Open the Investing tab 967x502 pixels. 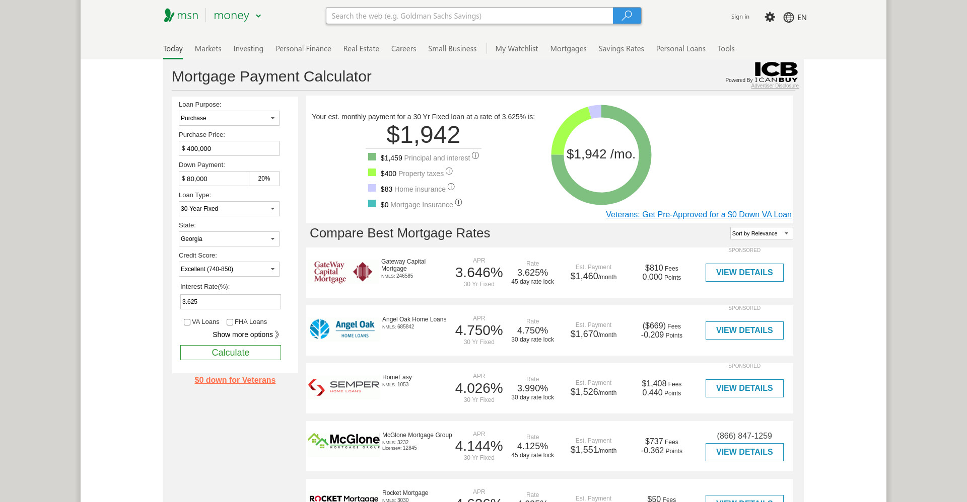pyautogui.click(x=248, y=49)
